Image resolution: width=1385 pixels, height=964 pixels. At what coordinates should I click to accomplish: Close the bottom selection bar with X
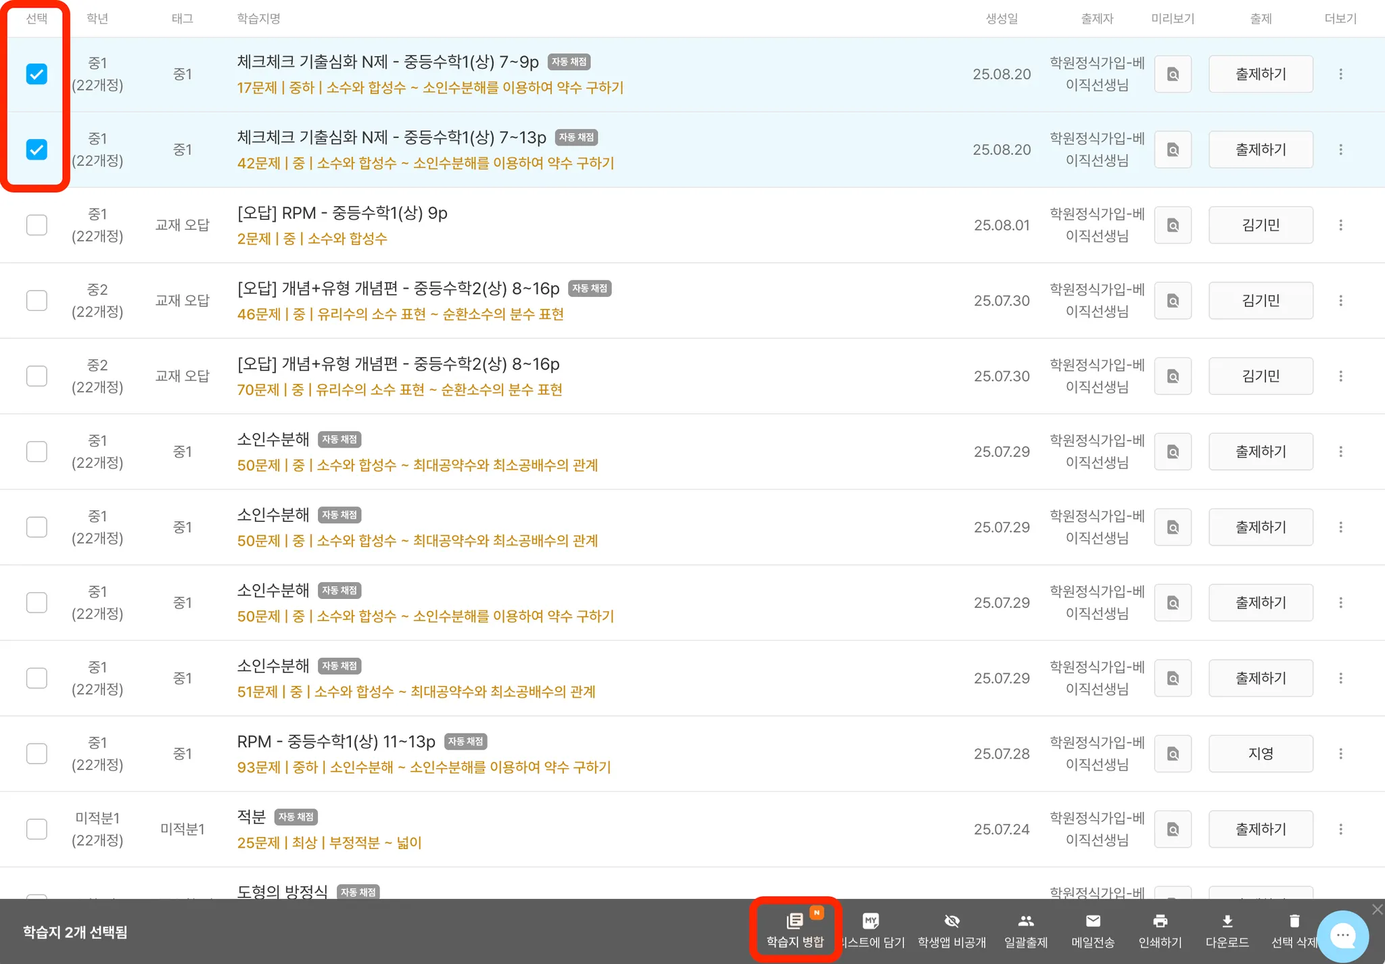point(1377,909)
